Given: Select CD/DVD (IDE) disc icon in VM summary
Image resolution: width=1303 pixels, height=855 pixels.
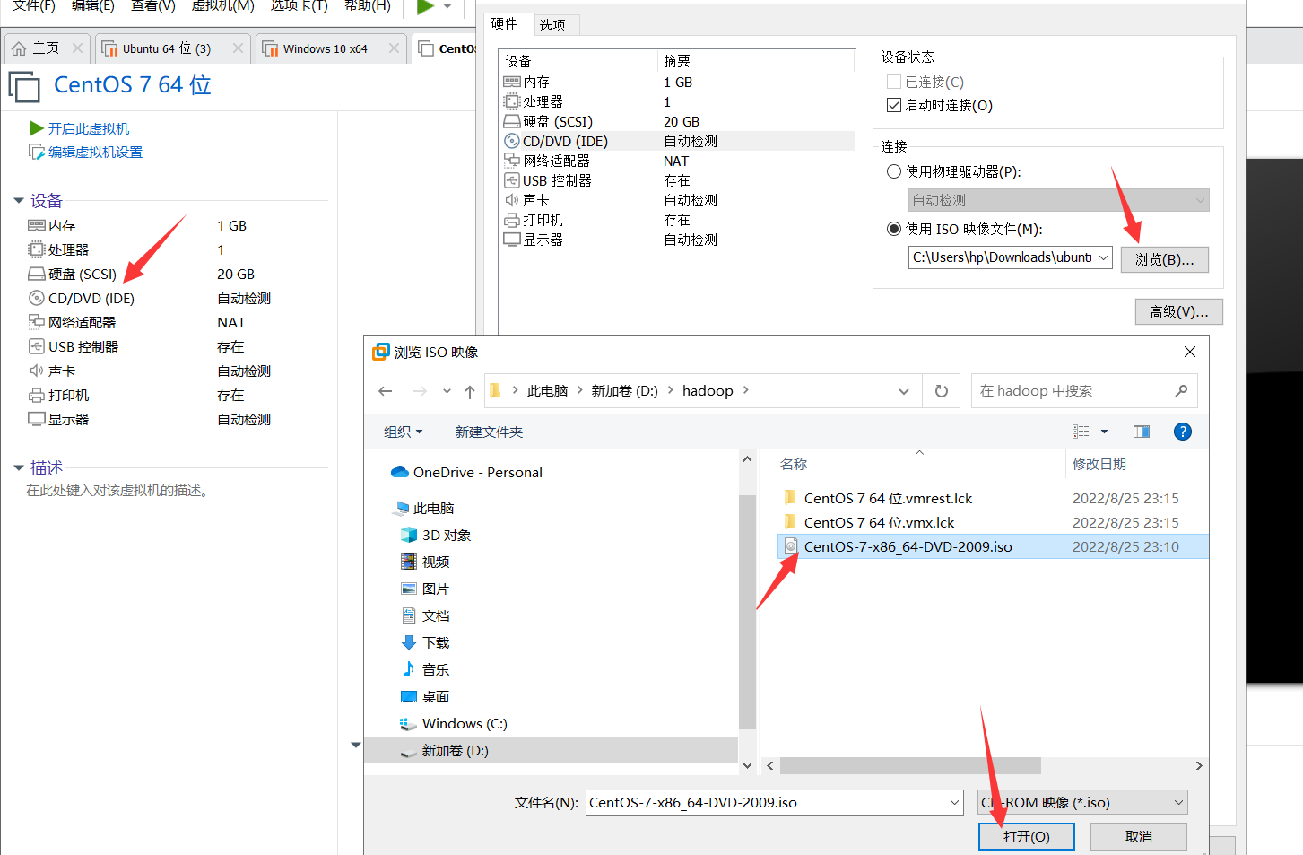Looking at the screenshot, I should tap(37, 298).
